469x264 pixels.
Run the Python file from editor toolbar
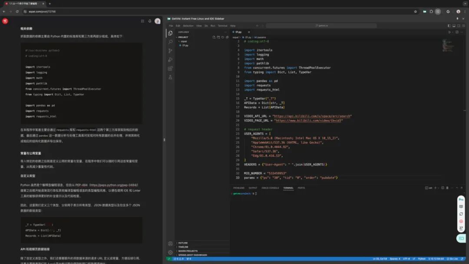click(449, 32)
